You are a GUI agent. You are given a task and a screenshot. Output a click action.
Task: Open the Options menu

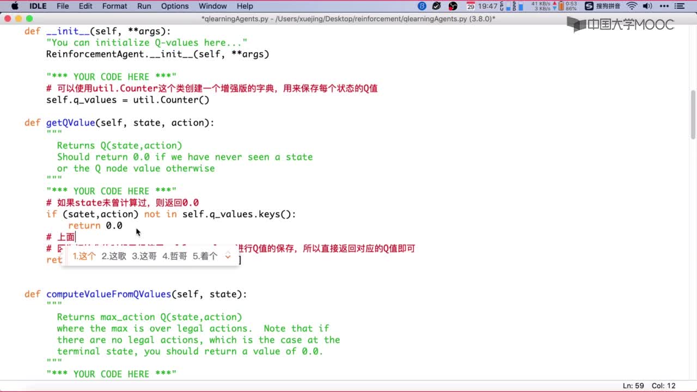(175, 6)
